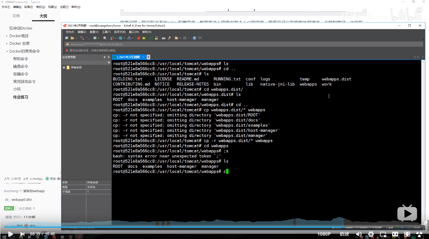Open Xshell tab list arrow at right
This screenshot has width=429, height=239.
[x=423, y=57]
